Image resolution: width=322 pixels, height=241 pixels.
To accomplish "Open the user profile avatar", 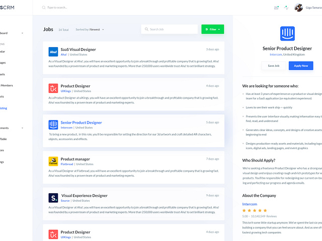I will point(298,8).
